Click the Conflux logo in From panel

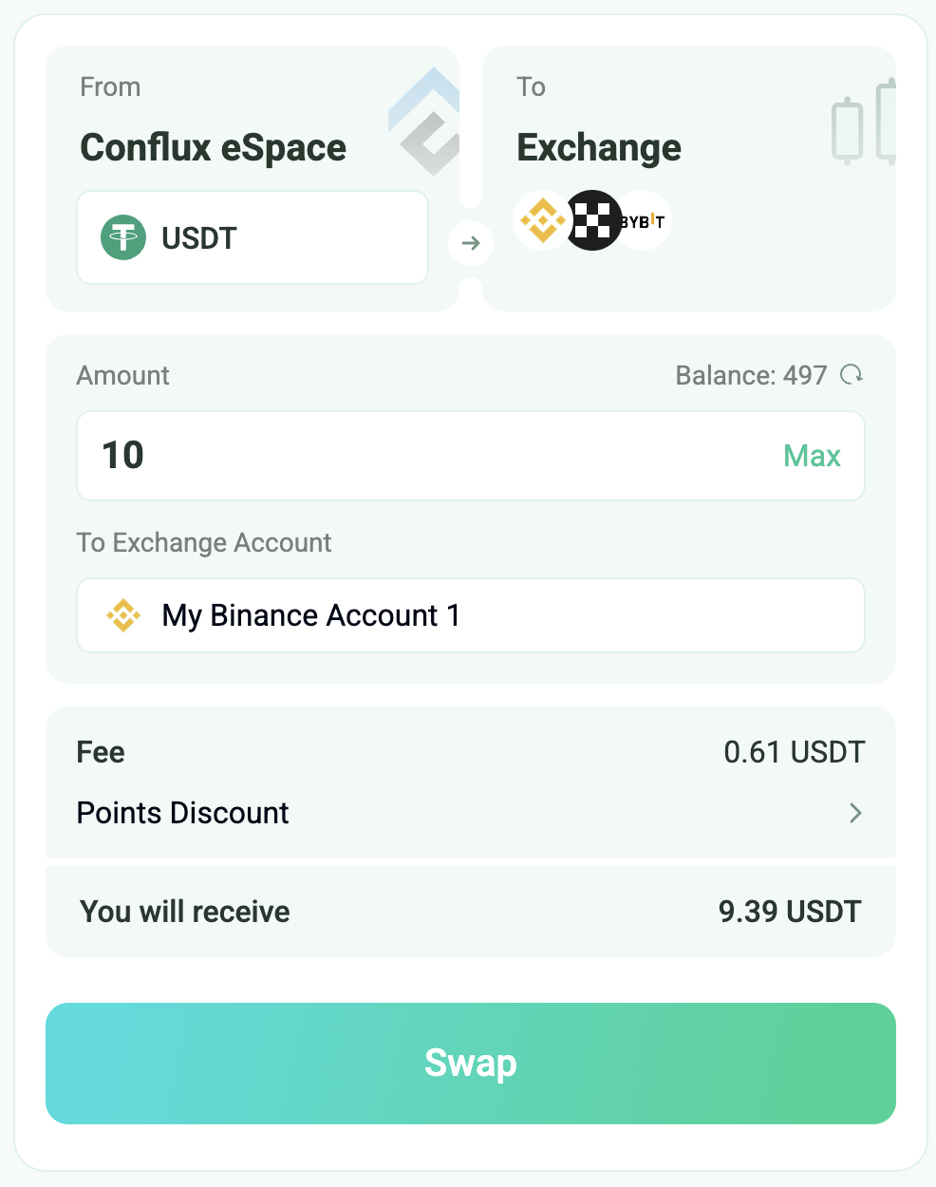pyautogui.click(x=424, y=122)
